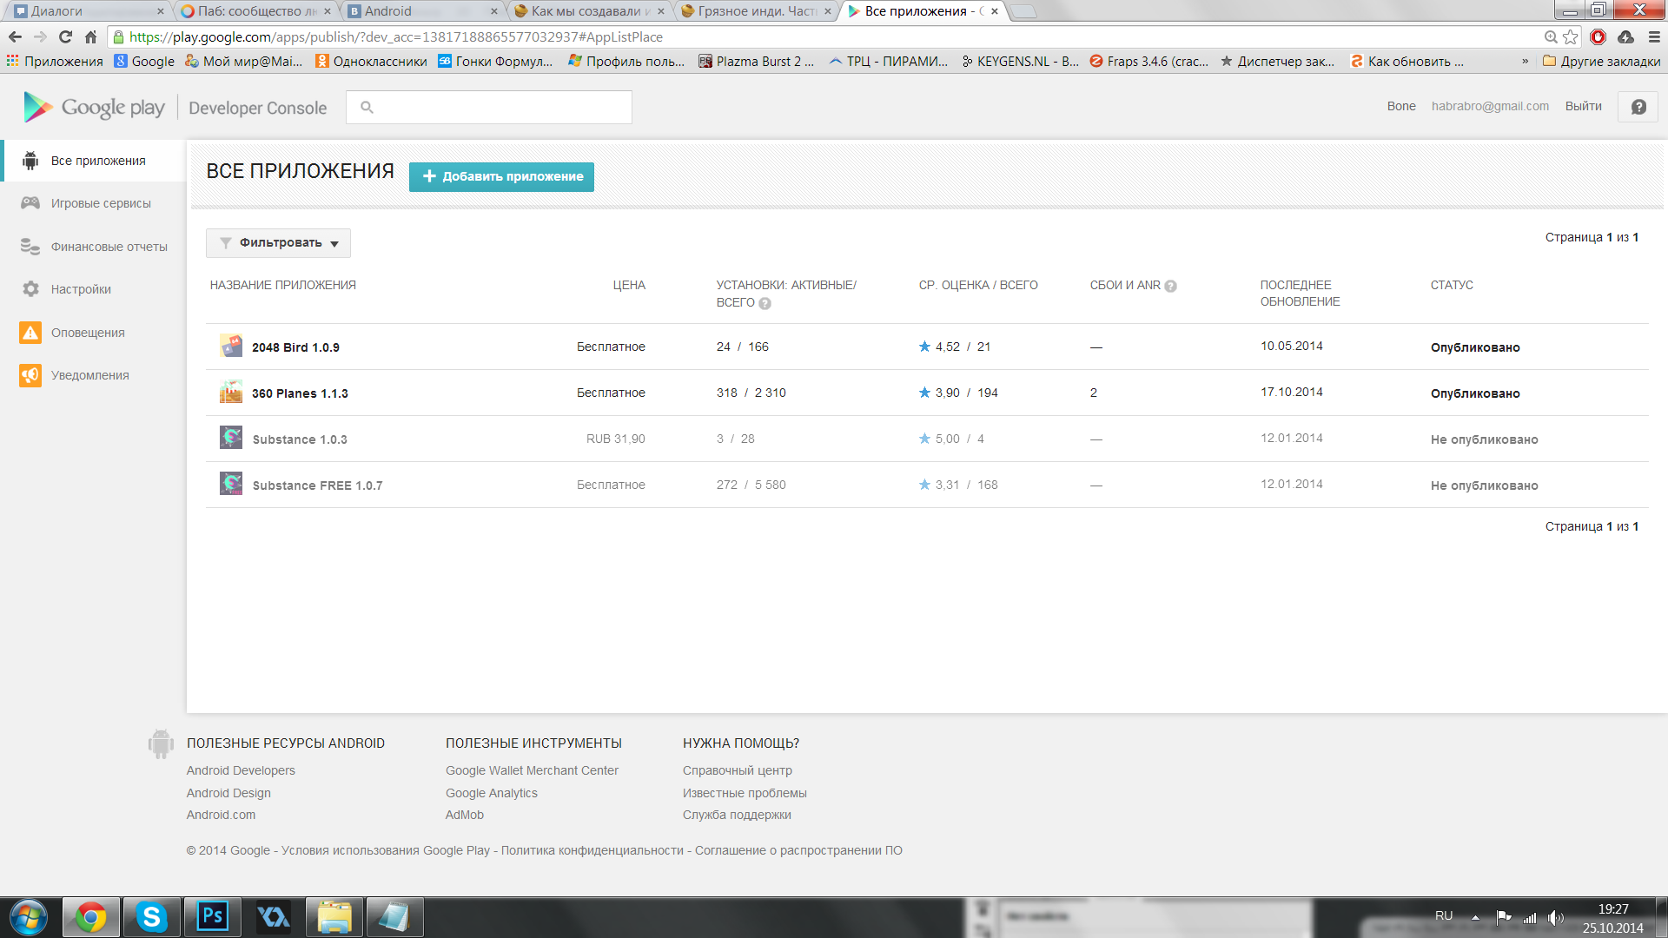
Task: Click the habrabro@gmail.com account email
Action: [x=1490, y=106]
